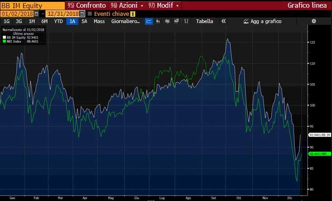Click the 100 y-axis label
Screen dimensions: 332x201
click(x=312, y=105)
